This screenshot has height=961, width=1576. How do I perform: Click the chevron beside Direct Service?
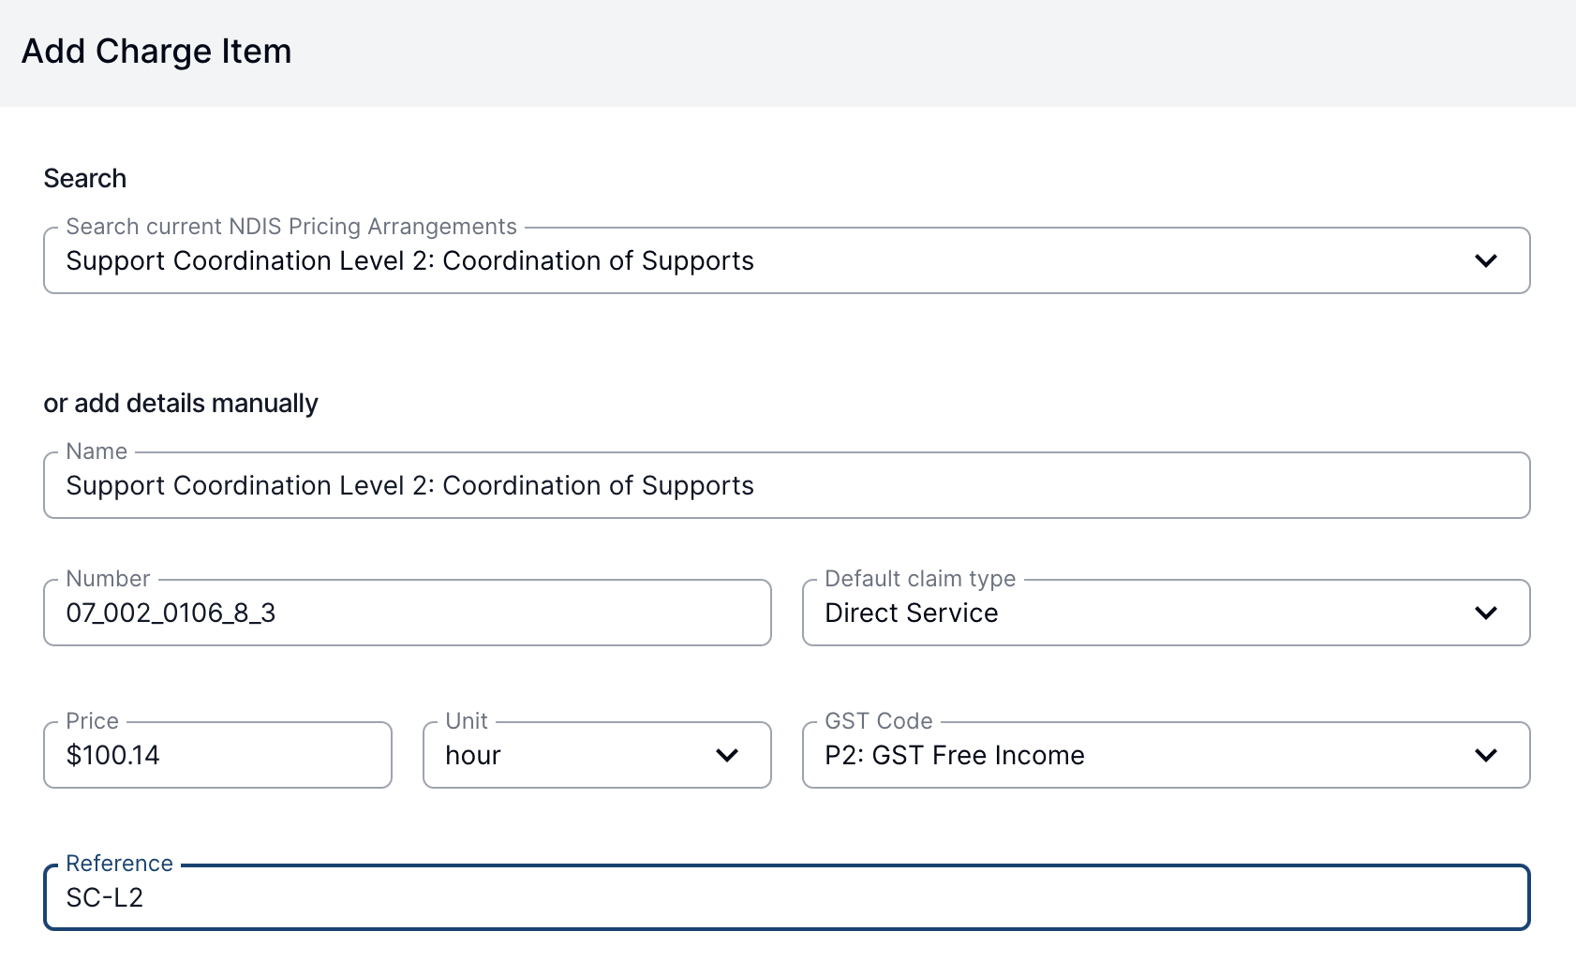[1486, 613]
